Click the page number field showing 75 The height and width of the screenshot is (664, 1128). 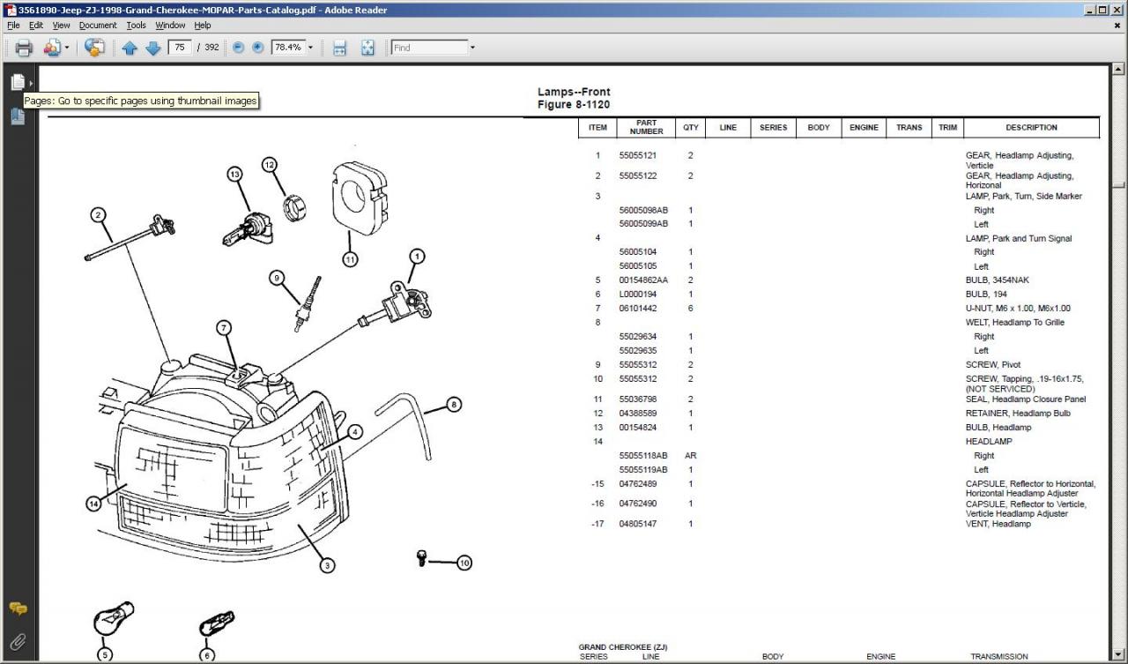pos(180,48)
